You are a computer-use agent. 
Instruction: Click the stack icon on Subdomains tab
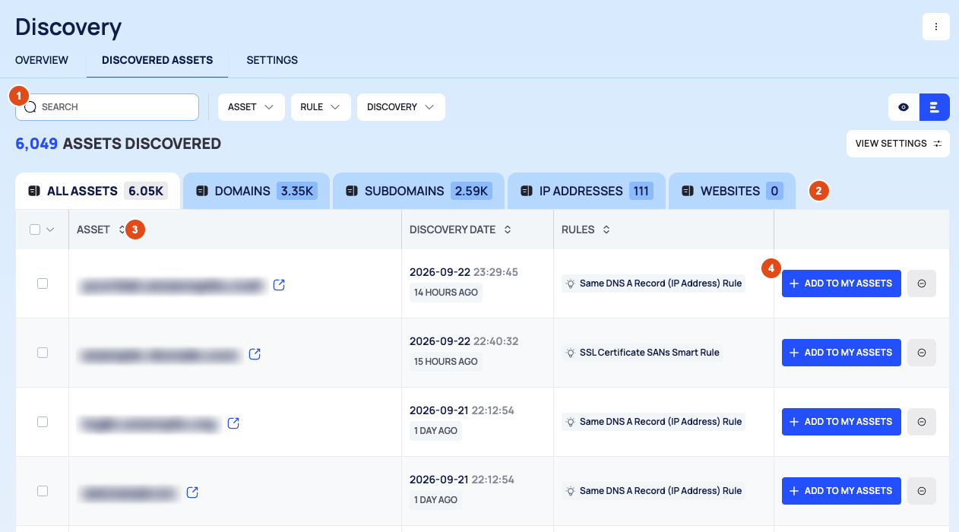click(x=352, y=191)
